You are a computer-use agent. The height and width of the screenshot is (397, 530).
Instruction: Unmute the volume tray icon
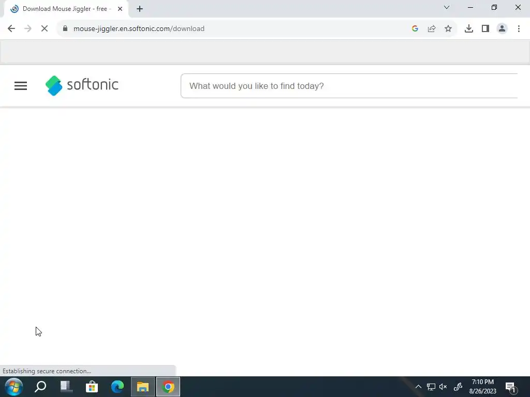(443, 387)
